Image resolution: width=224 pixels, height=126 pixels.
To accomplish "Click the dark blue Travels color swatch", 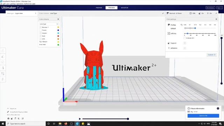I will [58, 30].
